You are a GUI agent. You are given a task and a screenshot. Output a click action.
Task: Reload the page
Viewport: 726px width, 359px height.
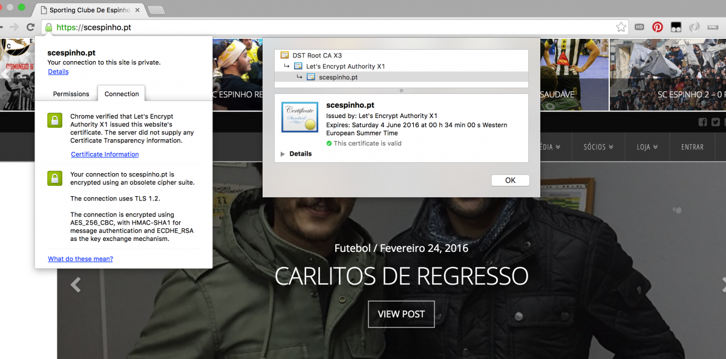tap(30, 27)
